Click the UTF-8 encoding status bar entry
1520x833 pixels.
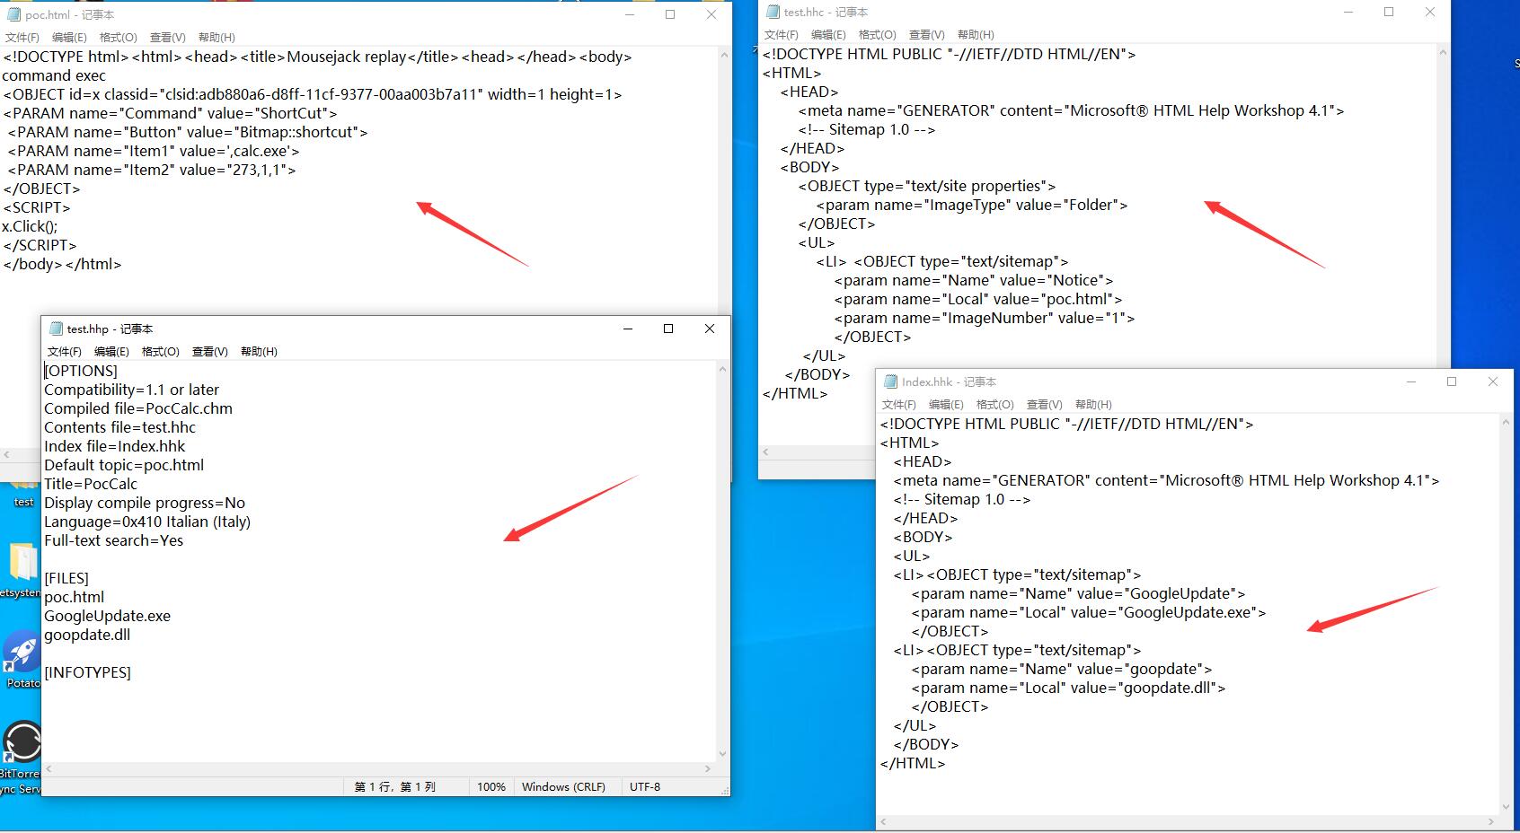pyautogui.click(x=645, y=786)
